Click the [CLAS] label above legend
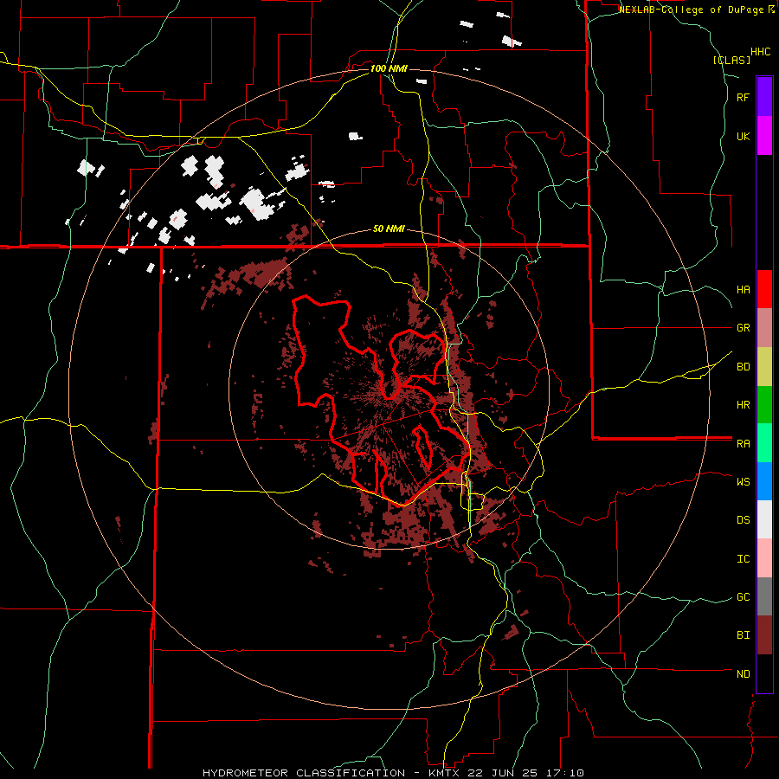The width and height of the screenshot is (779, 779). click(x=731, y=60)
